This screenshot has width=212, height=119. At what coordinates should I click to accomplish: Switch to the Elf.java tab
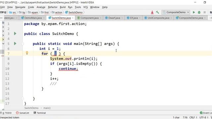tap(134, 18)
